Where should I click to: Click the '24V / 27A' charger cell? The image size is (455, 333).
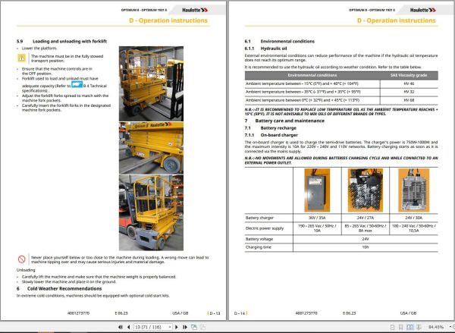point(366,218)
